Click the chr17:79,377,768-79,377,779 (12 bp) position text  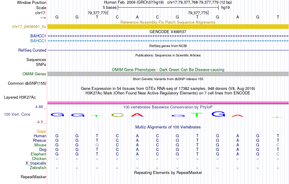pyautogui.click(x=200, y=2)
